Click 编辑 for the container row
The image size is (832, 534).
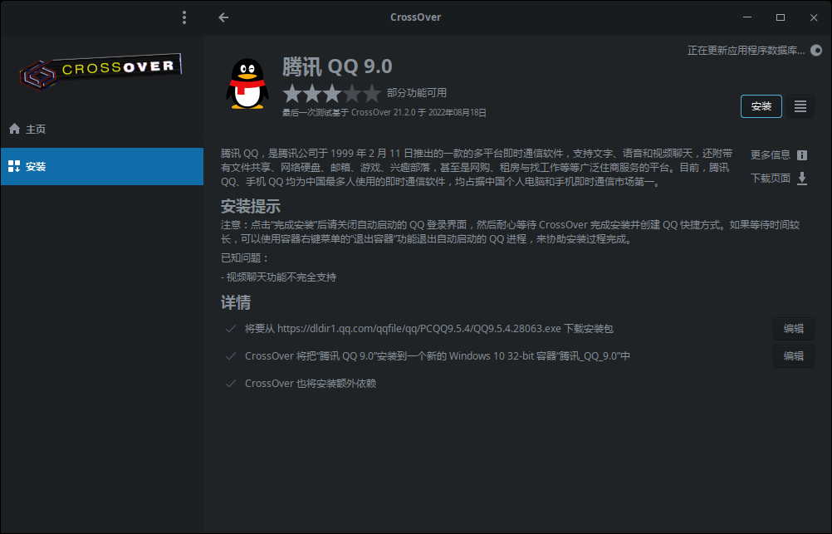point(793,356)
